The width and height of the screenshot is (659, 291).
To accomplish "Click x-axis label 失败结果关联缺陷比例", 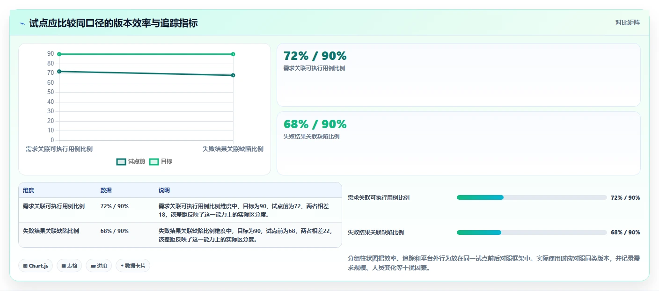I will [233, 149].
